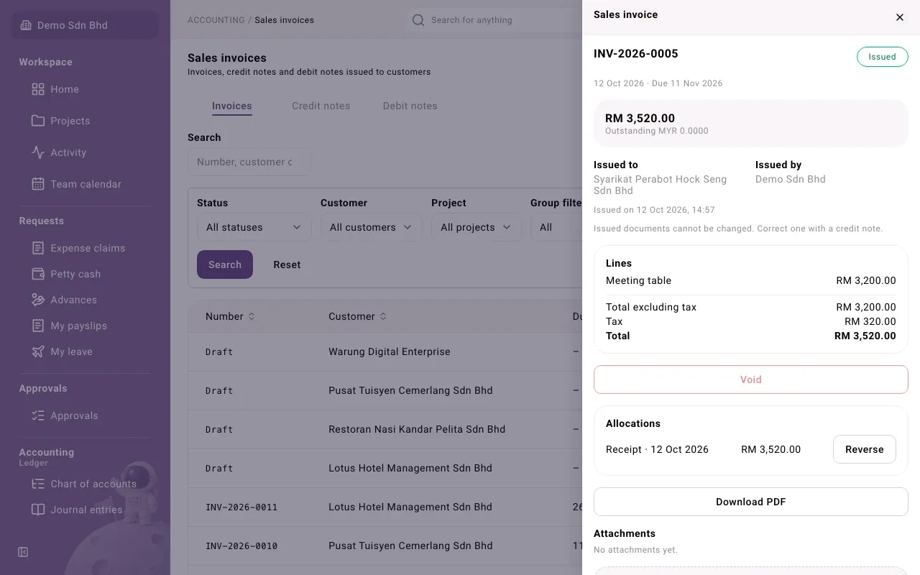Click the Petty cash wallet icon

point(38,274)
